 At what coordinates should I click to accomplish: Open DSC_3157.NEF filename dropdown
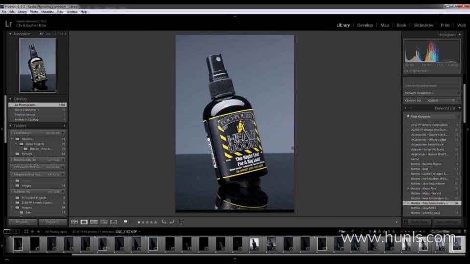pos(140,231)
